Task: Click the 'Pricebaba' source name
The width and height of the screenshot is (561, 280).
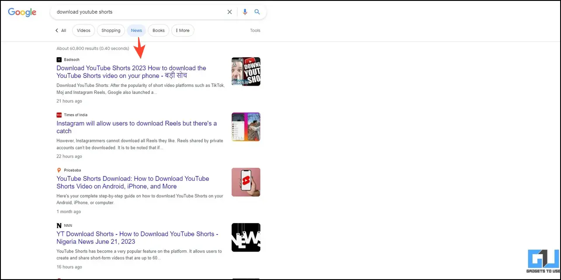Action: pyautogui.click(x=73, y=170)
